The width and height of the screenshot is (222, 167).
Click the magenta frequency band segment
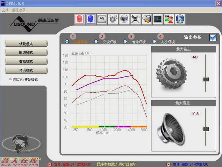[x=123, y=126]
